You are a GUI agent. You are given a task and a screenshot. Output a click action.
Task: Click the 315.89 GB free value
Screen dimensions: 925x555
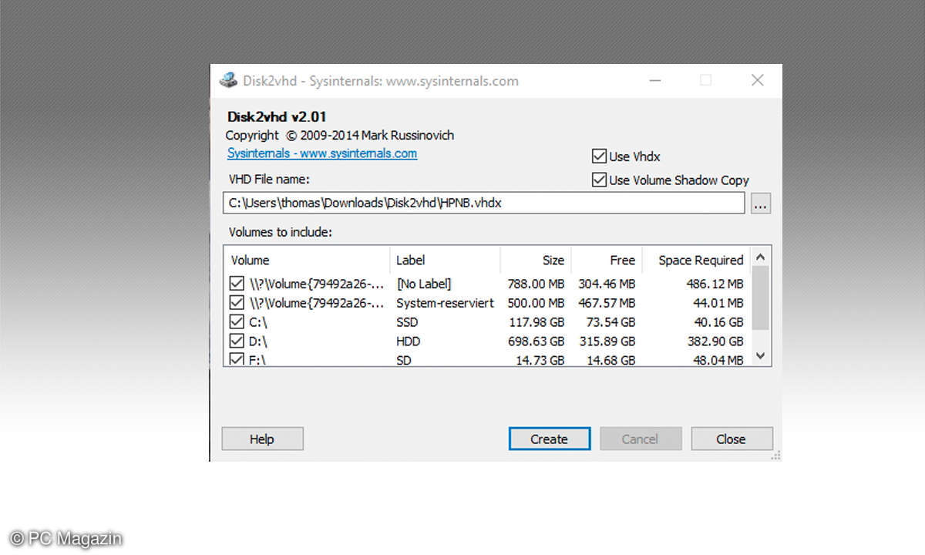(x=607, y=341)
